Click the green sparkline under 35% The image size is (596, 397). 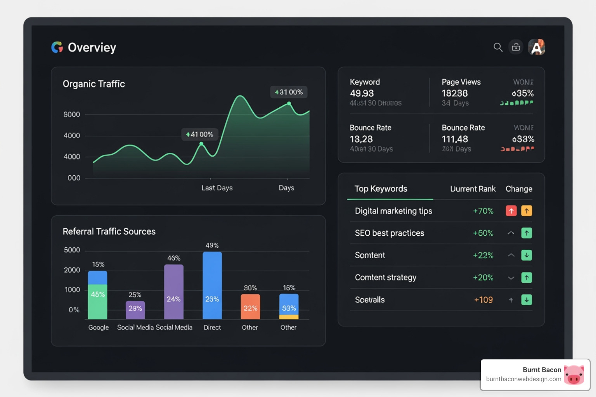coord(516,103)
